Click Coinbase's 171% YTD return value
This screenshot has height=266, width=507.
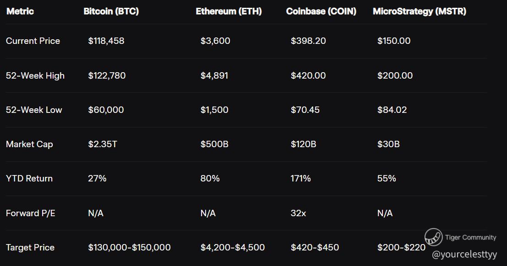300,179
